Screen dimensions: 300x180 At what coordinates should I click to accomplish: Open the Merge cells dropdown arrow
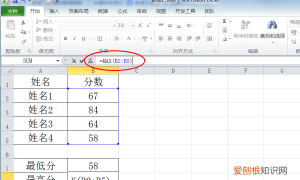pos(215,39)
